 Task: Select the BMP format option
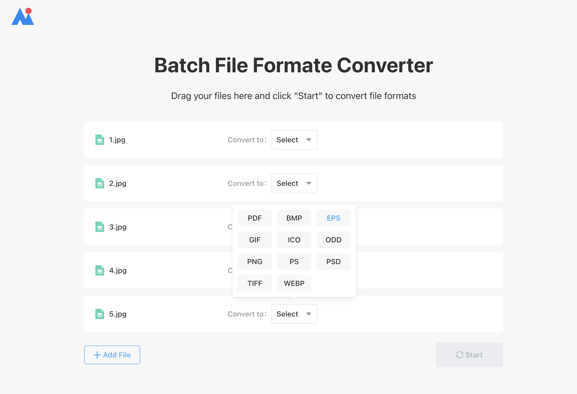point(294,218)
